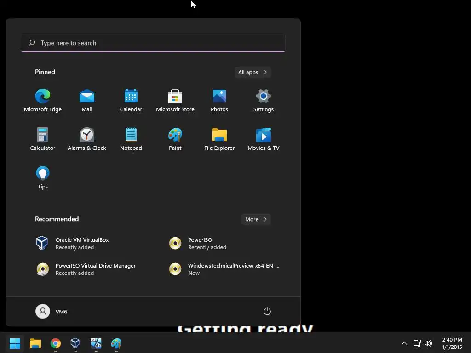
Task: Launch the Mail app
Action: pyautogui.click(x=87, y=101)
